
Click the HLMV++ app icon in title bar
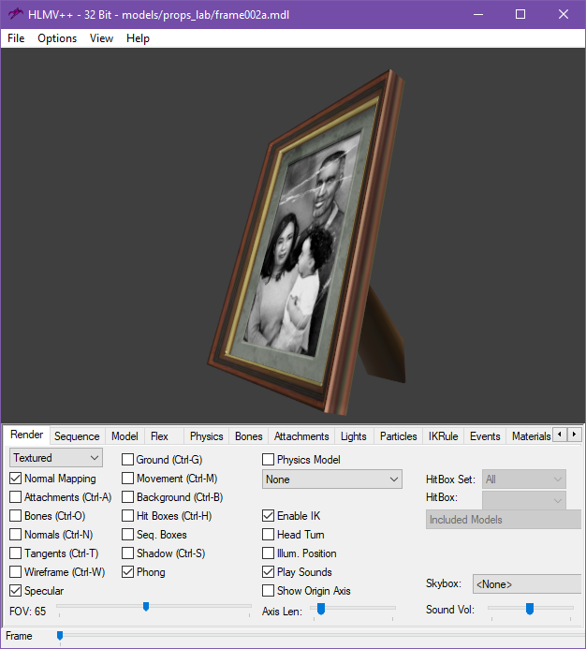(x=16, y=14)
